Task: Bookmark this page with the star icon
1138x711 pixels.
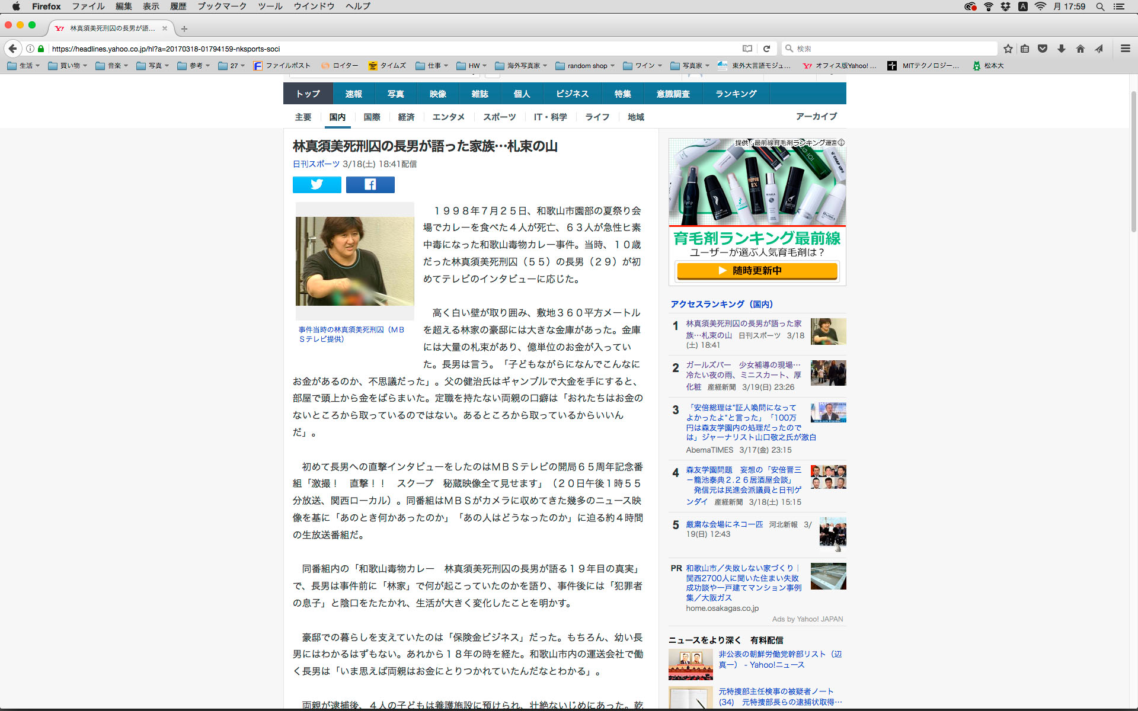Action: [1008, 49]
